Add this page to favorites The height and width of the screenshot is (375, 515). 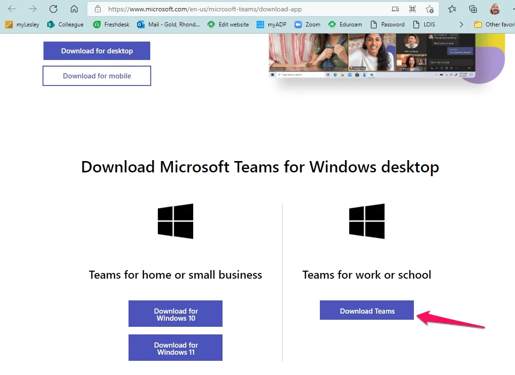[429, 9]
